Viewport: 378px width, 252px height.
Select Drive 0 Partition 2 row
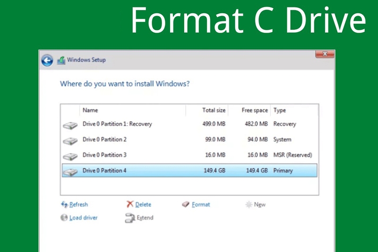pos(189,139)
